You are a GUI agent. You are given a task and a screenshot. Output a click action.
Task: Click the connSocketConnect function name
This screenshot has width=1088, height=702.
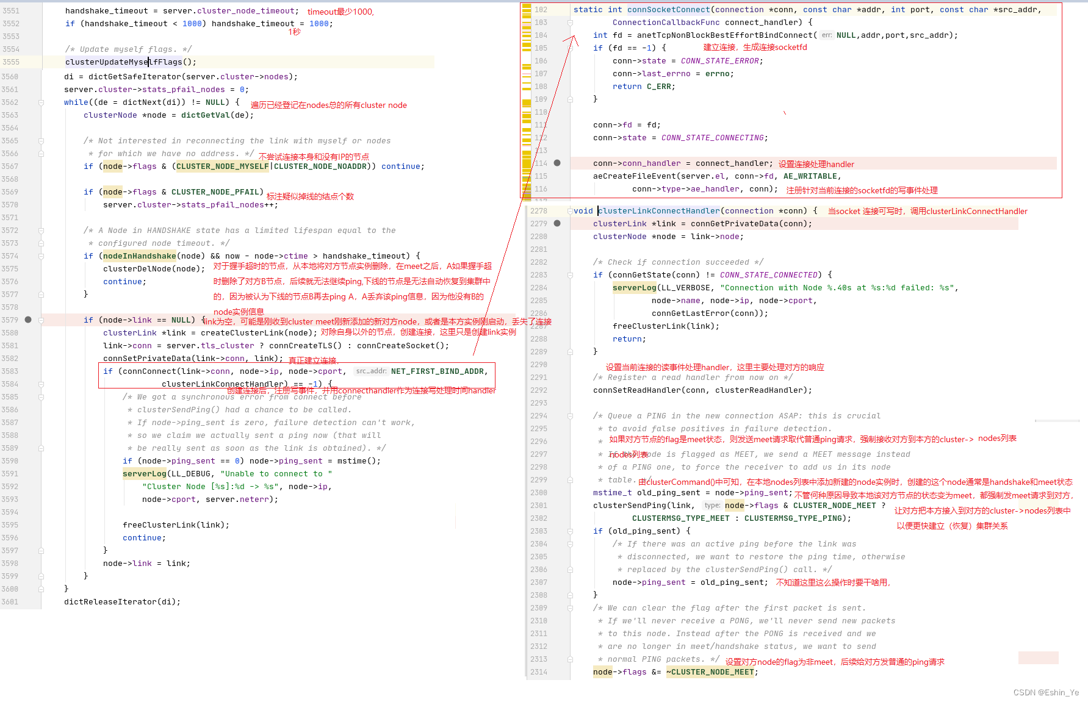pos(669,10)
